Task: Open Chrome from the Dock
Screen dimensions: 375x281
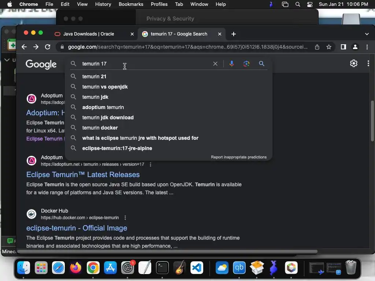Action: (93, 267)
